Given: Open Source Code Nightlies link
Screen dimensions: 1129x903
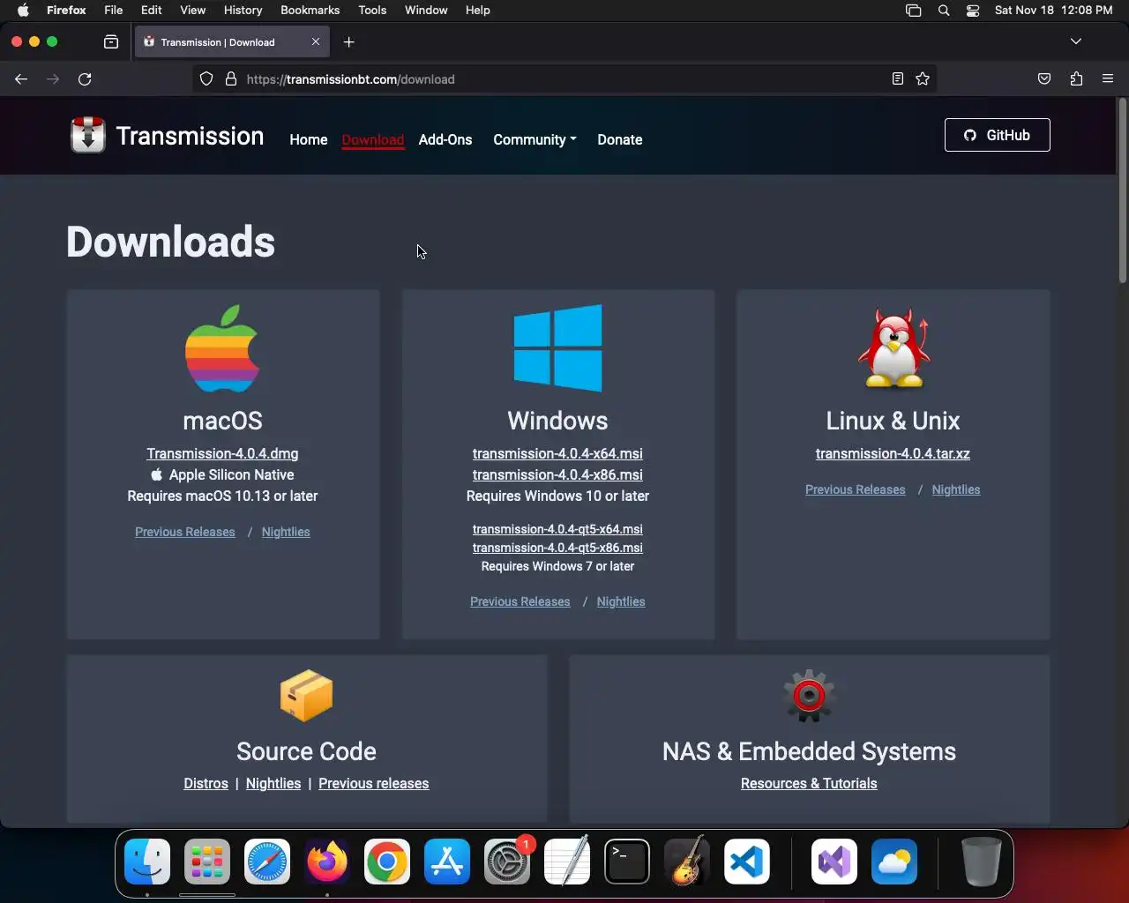Looking at the screenshot, I should tap(273, 783).
